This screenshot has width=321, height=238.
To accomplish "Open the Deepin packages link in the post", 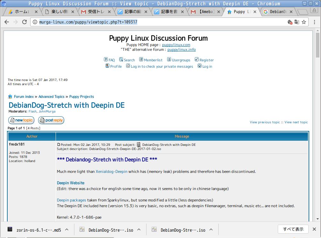I will 71,200.
